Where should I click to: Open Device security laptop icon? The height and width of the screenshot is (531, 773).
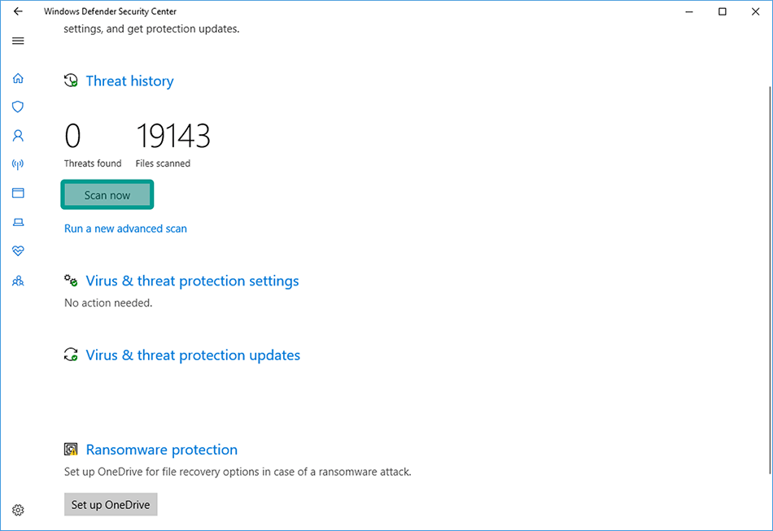[x=18, y=222]
